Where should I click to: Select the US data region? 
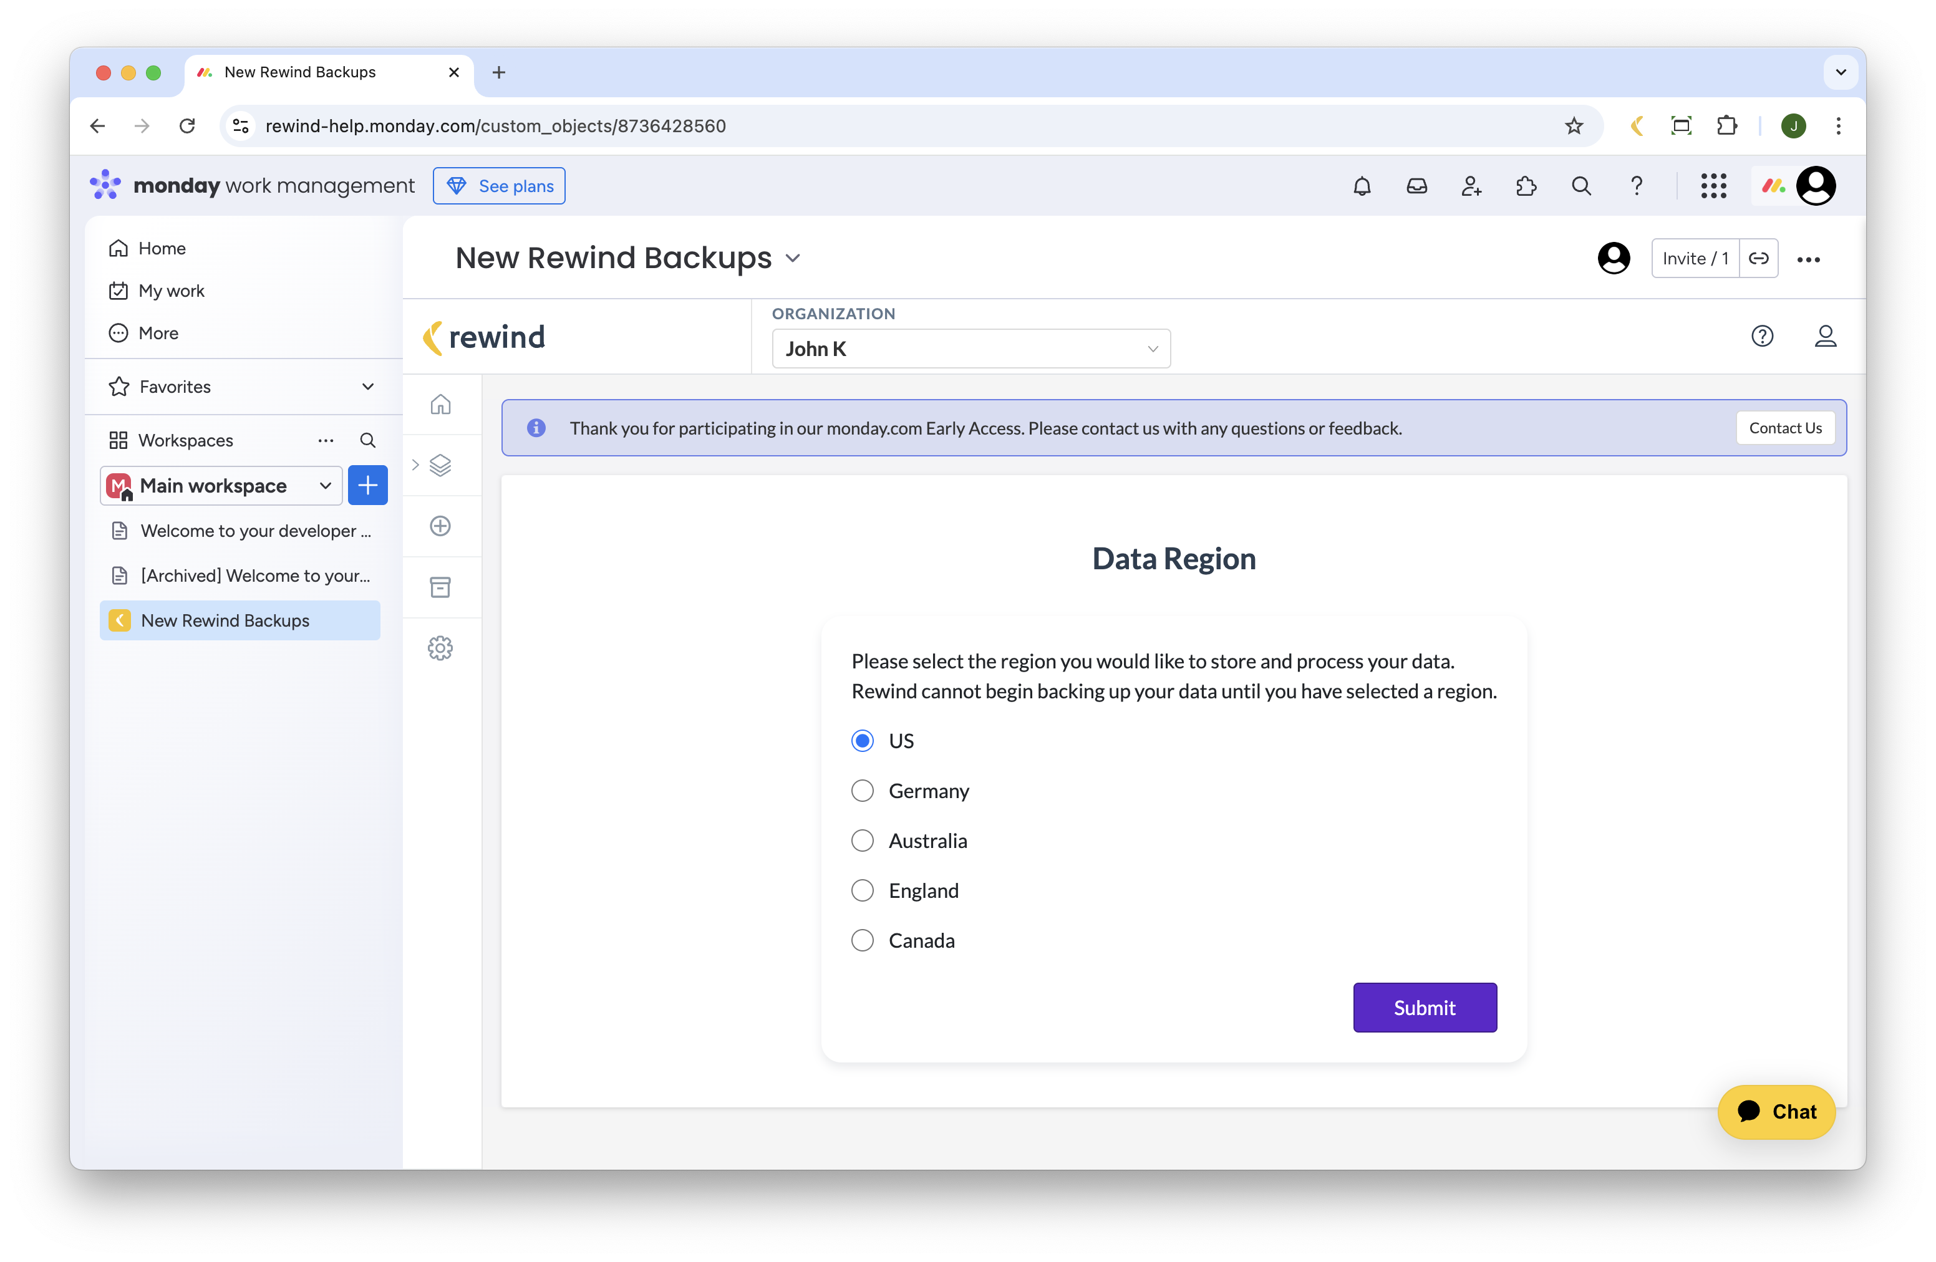pos(862,741)
